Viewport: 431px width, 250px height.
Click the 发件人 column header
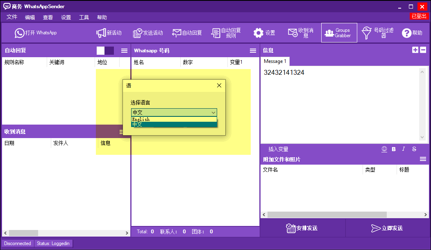click(x=75, y=143)
